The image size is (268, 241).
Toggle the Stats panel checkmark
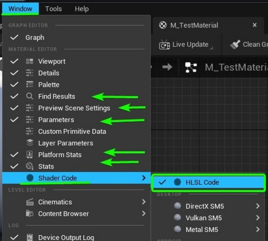click(15, 166)
